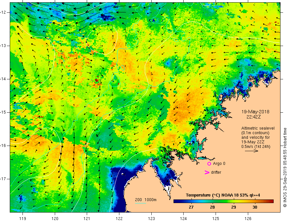
Task: Select the "Argo 0" legend label
Action: (x=219, y=164)
